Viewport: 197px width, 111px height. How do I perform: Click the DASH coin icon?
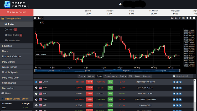(x=36, y=82)
